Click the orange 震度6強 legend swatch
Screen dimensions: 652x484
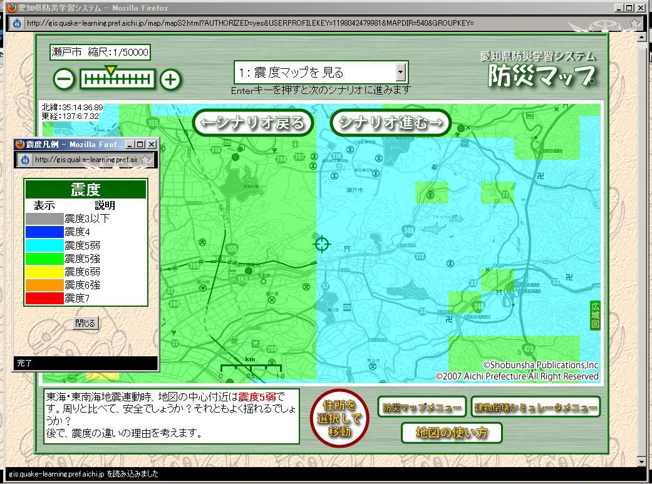(x=44, y=285)
